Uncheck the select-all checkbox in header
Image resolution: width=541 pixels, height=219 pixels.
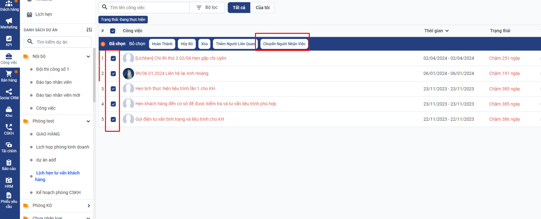[x=113, y=31]
